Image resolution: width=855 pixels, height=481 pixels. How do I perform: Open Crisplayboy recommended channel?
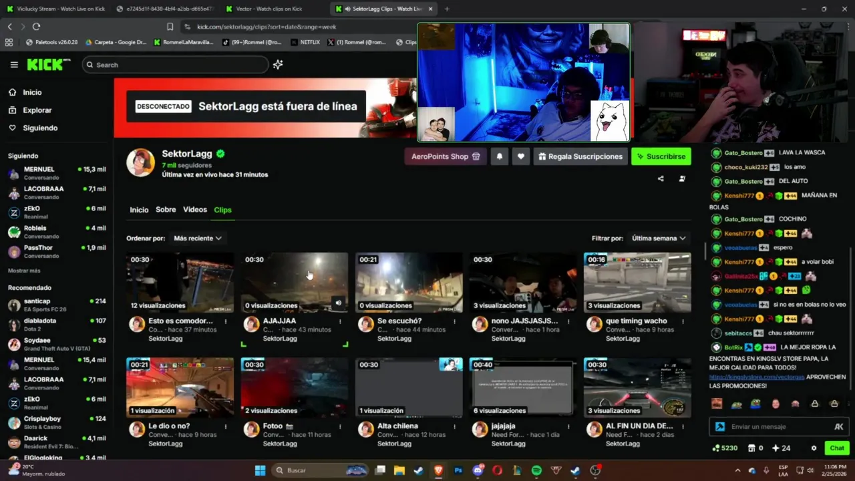[x=56, y=422]
